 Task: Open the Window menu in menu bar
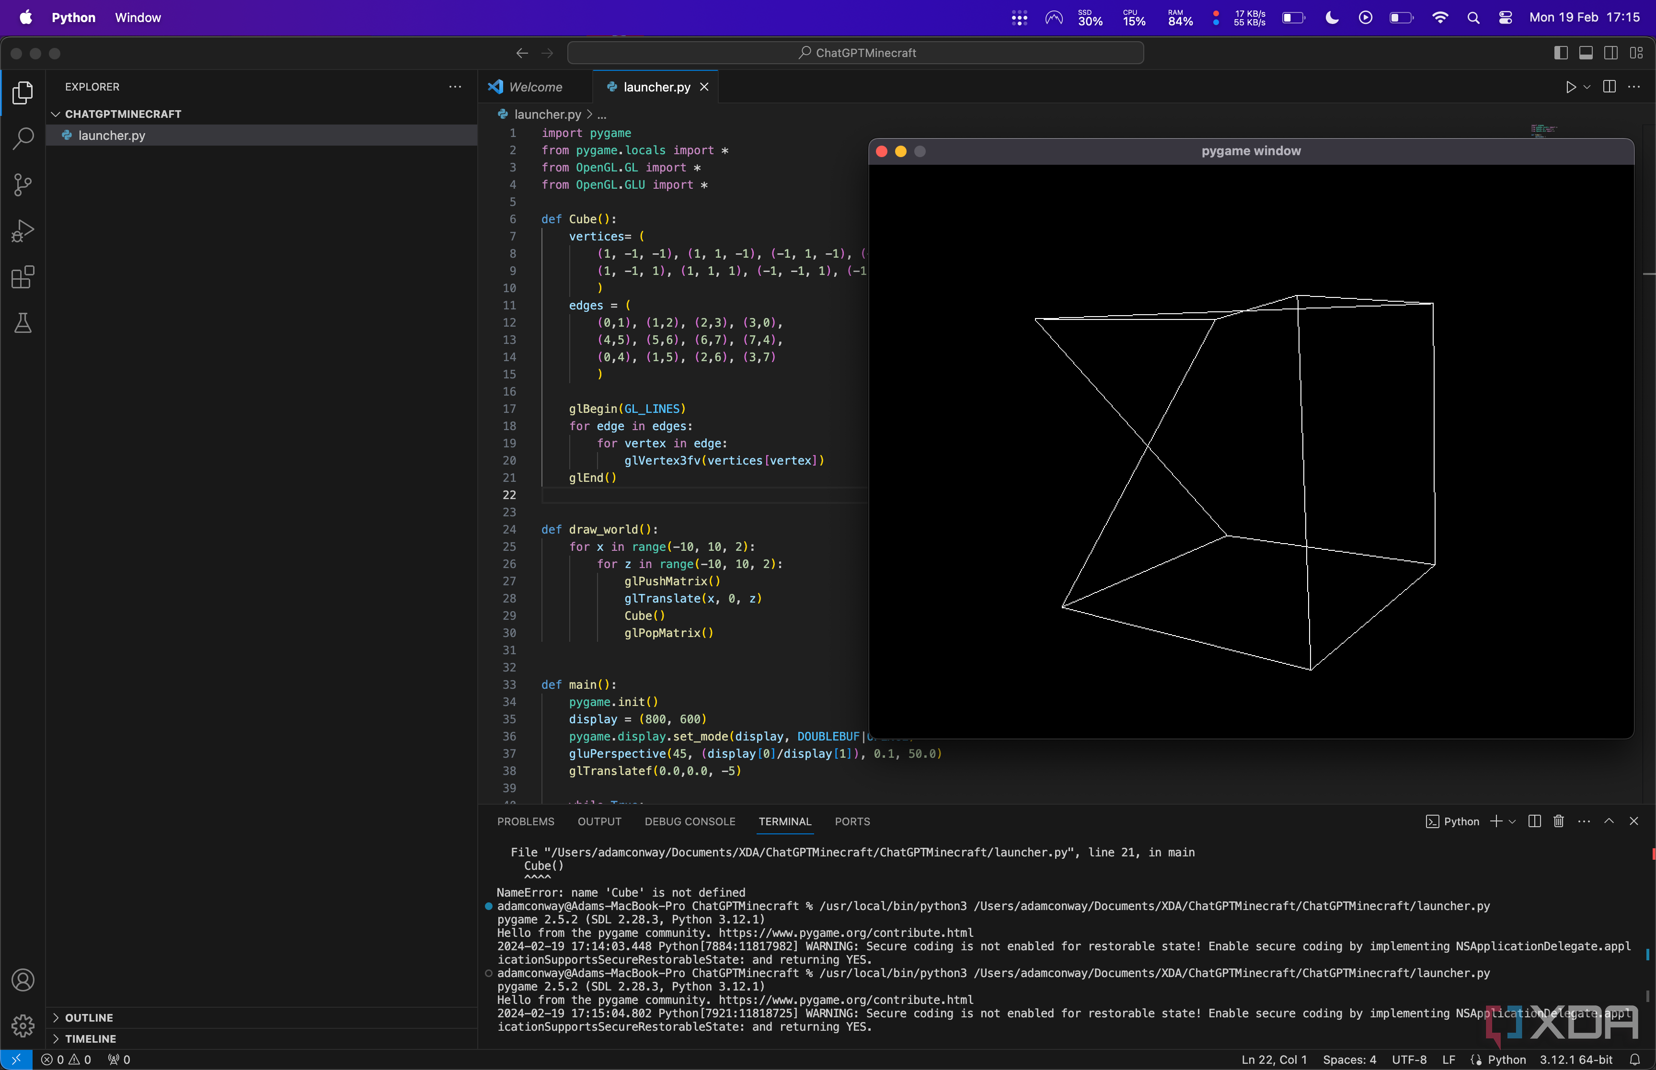[138, 17]
